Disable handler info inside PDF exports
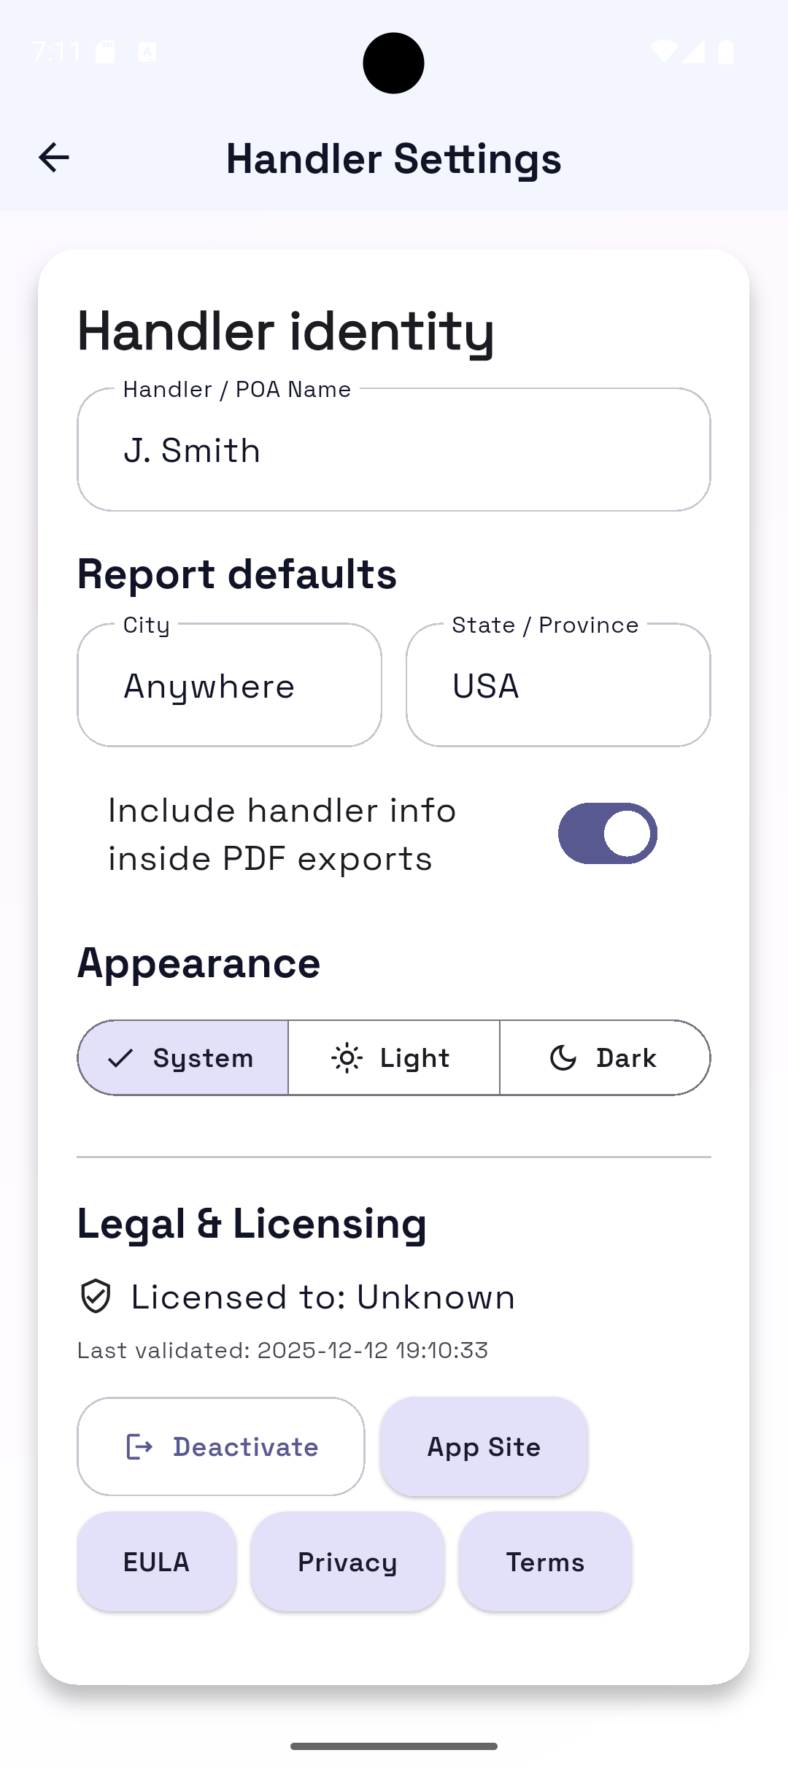The width and height of the screenshot is (788, 1769). (x=607, y=833)
